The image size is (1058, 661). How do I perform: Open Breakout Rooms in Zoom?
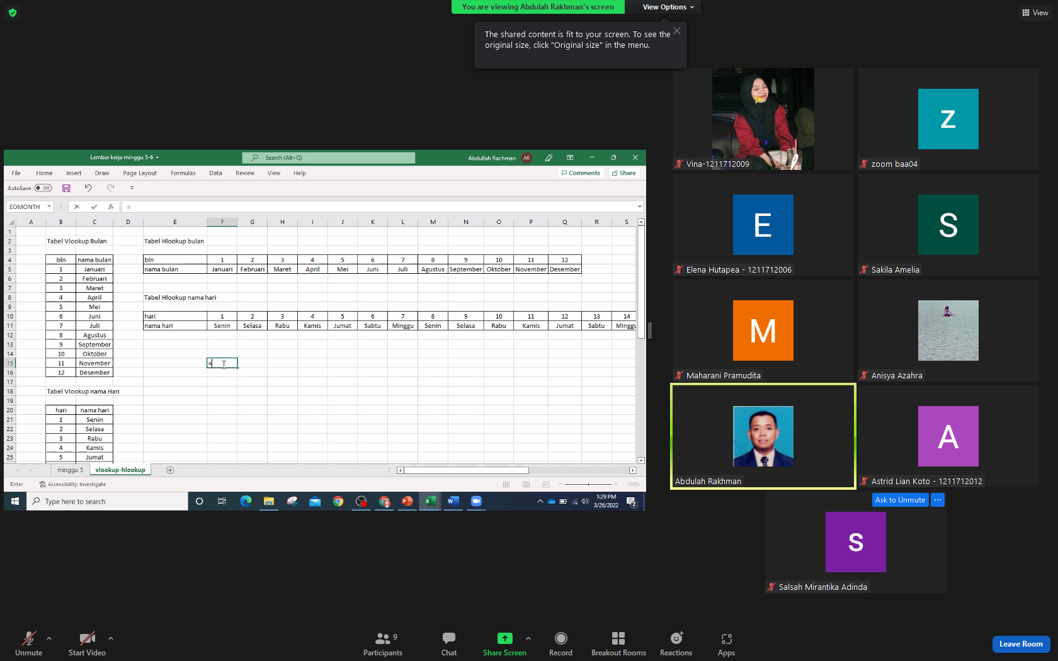618,644
